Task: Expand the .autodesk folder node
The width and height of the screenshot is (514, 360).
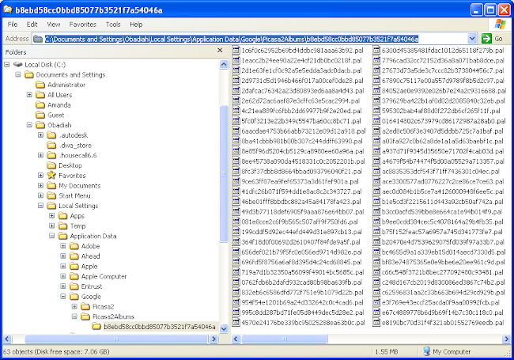Action: pyautogui.click(x=40, y=135)
